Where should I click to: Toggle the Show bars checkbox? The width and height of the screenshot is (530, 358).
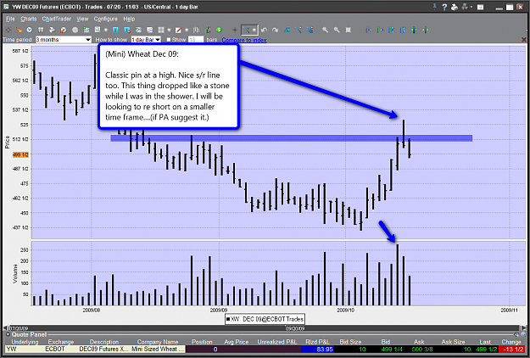(x=169, y=40)
